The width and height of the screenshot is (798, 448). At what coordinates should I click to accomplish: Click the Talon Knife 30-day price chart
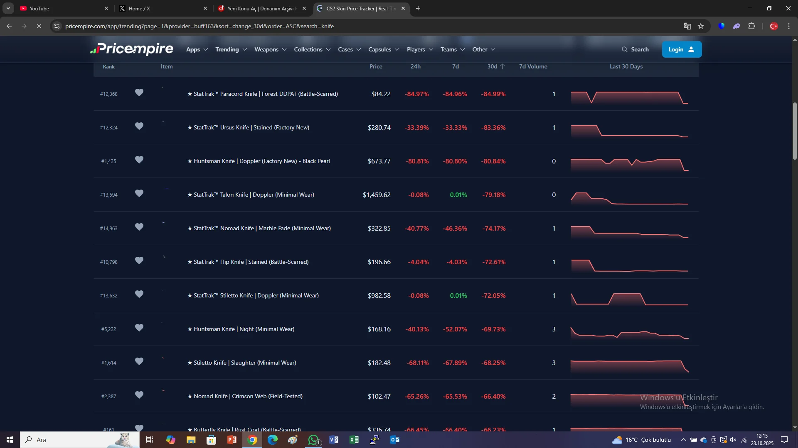point(629,199)
